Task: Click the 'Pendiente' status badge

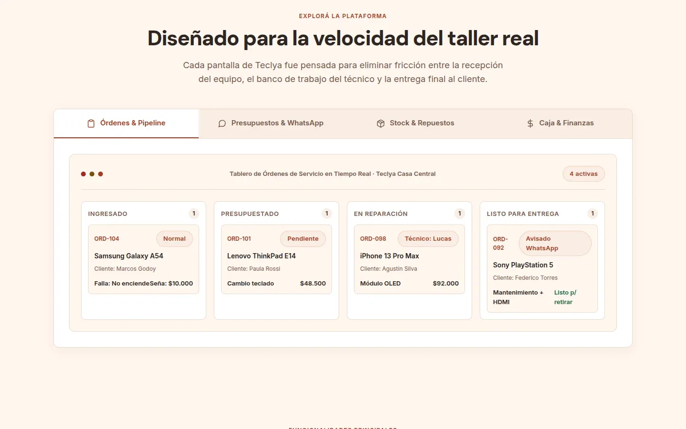Action: click(x=303, y=239)
